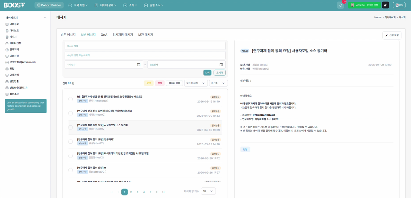Screen dimensions: 411x198
Task: Check the 연구과제1 message checkbox
Action: point(70,142)
